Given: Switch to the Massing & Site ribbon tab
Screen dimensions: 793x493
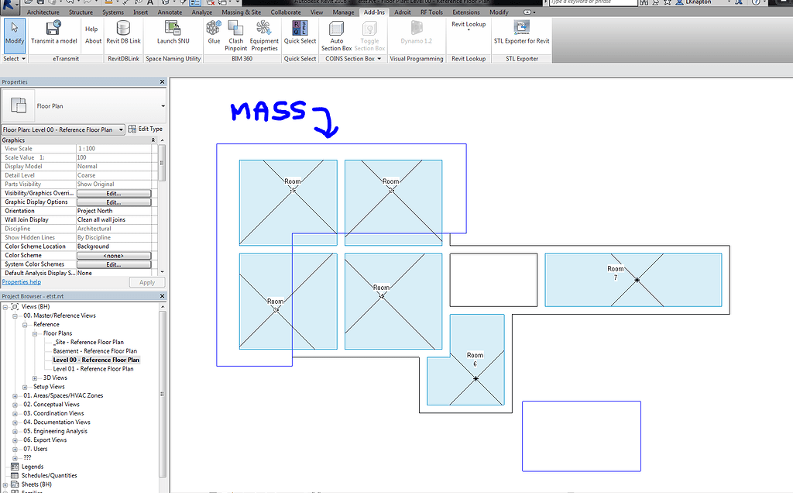Looking at the screenshot, I should pos(241,12).
